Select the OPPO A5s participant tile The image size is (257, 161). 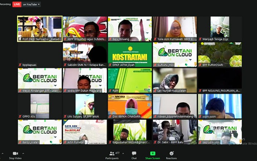[40, 106]
